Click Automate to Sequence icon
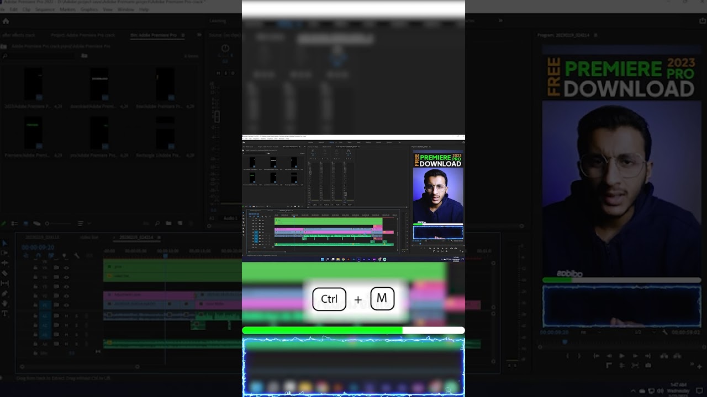Image resolution: width=707 pixels, height=397 pixels. [x=147, y=224]
